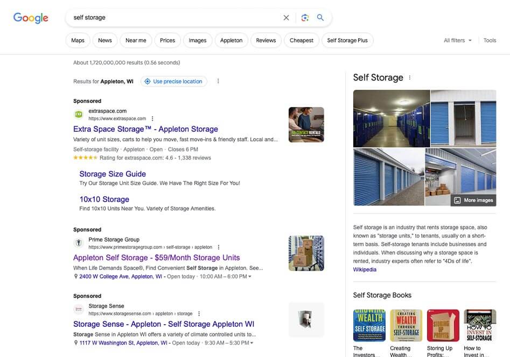Open Extra Space Storage Appleton link
This screenshot has width=510, height=357.
click(145, 129)
